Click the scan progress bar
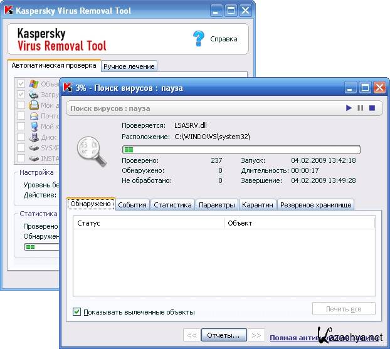The image size is (390, 349). 241,150
